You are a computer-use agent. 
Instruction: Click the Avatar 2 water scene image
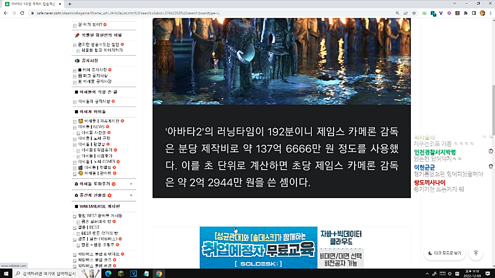coord(282,61)
